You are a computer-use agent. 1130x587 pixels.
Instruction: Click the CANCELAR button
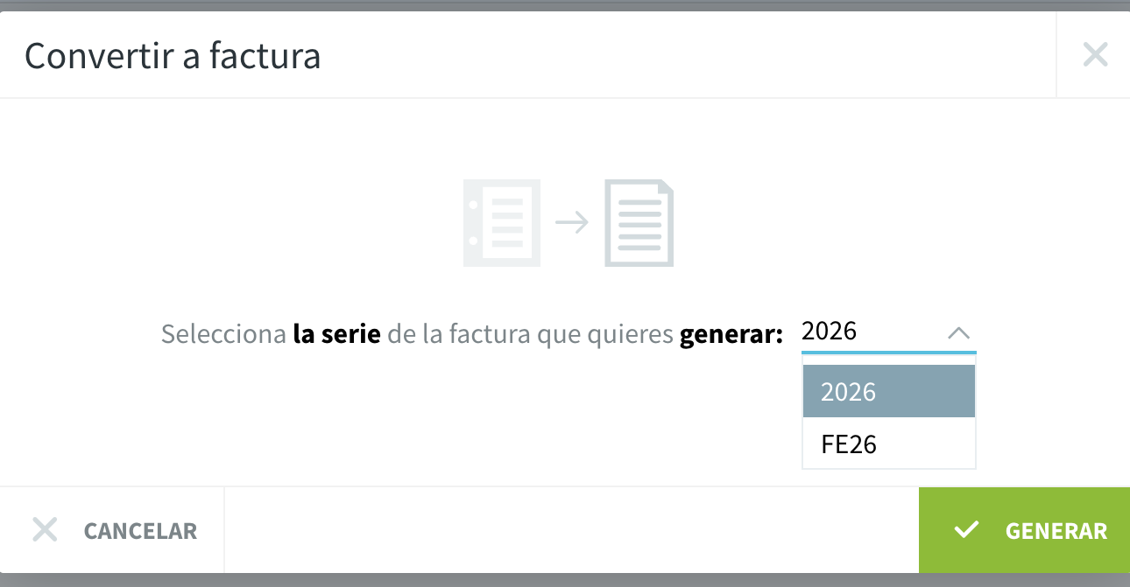tap(112, 530)
